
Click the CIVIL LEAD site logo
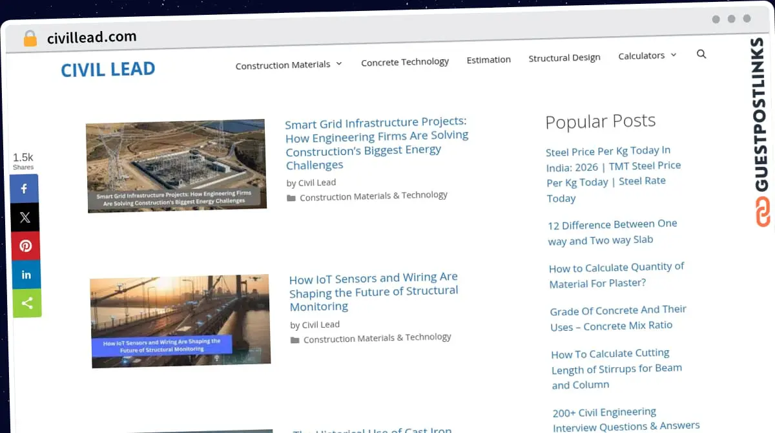point(108,69)
